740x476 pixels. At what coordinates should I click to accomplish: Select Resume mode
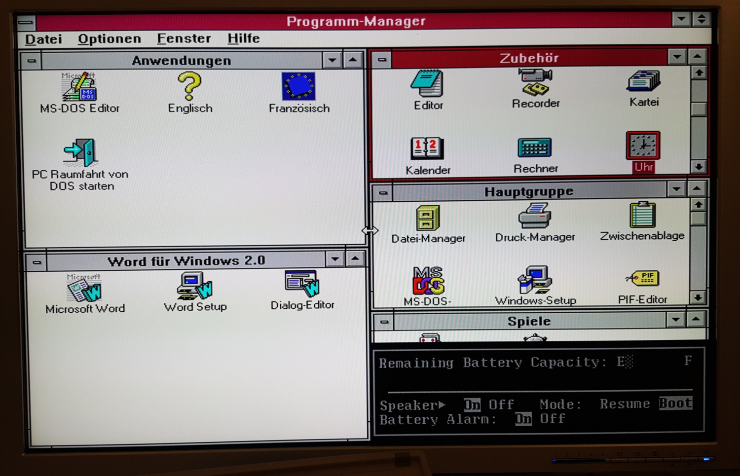click(625, 403)
